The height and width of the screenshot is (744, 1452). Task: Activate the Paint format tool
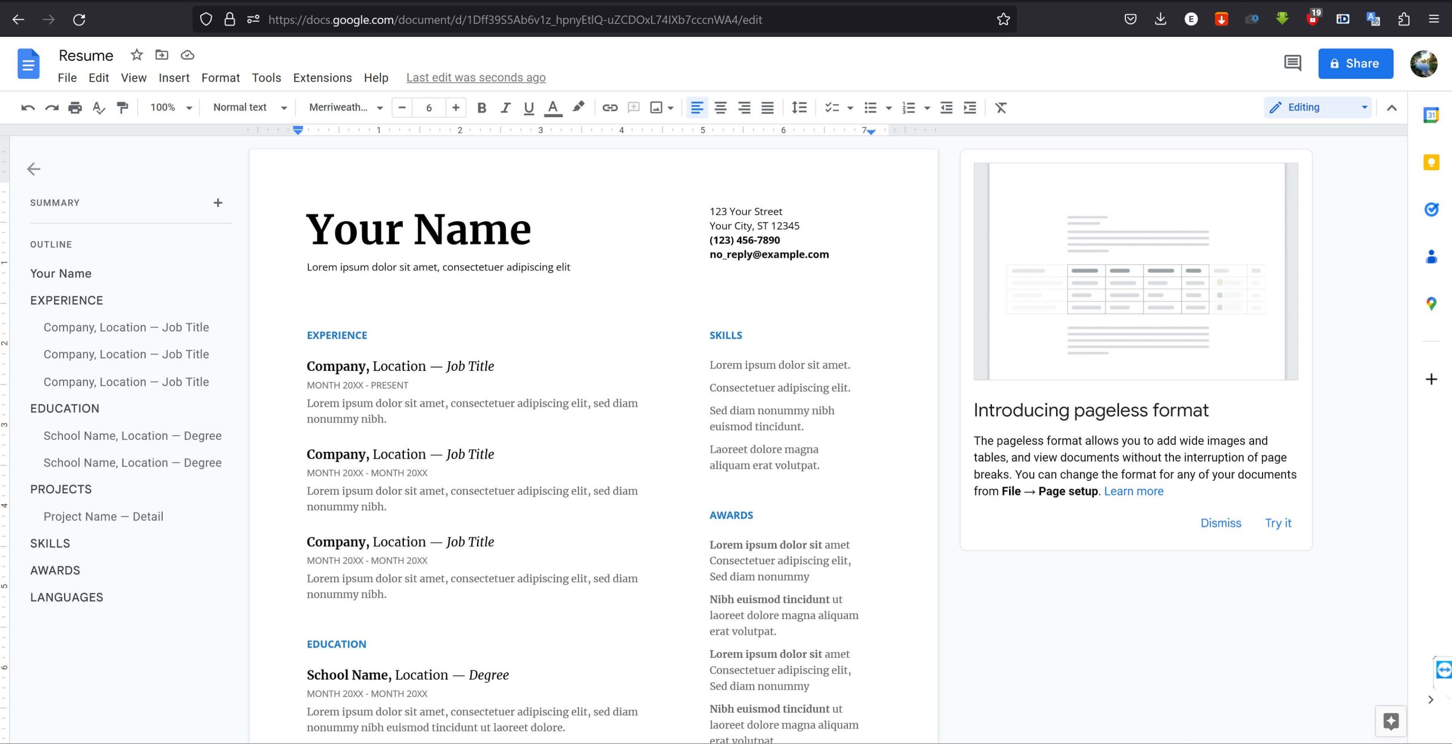pyautogui.click(x=123, y=108)
